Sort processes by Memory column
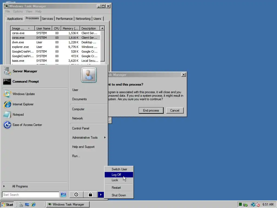The height and width of the screenshot is (208, 277). click(x=70, y=28)
